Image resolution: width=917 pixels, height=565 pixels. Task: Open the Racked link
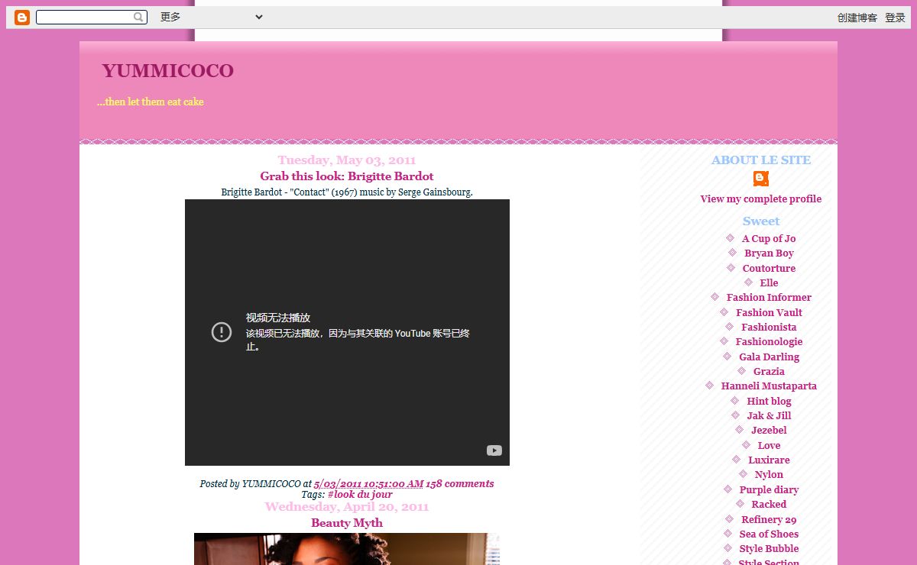pos(769,504)
